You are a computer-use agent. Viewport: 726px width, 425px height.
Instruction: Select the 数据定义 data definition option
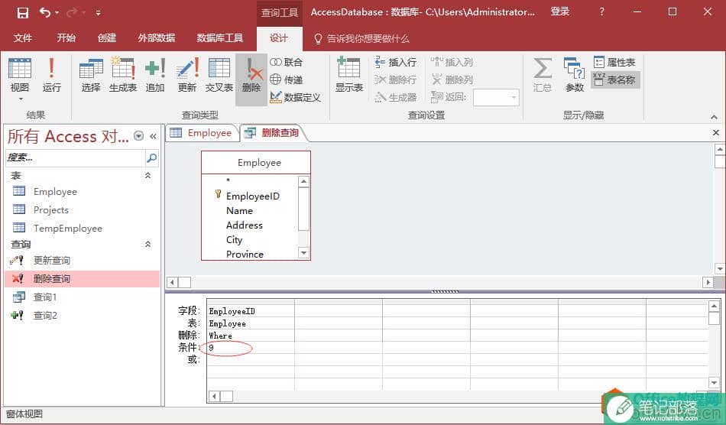[x=296, y=97]
